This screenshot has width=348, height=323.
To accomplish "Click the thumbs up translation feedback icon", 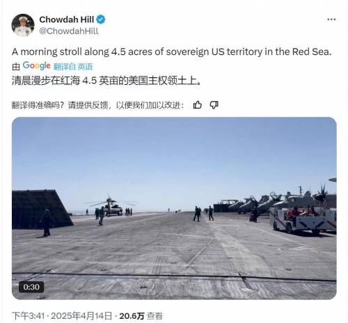I will click(x=197, y=105).
